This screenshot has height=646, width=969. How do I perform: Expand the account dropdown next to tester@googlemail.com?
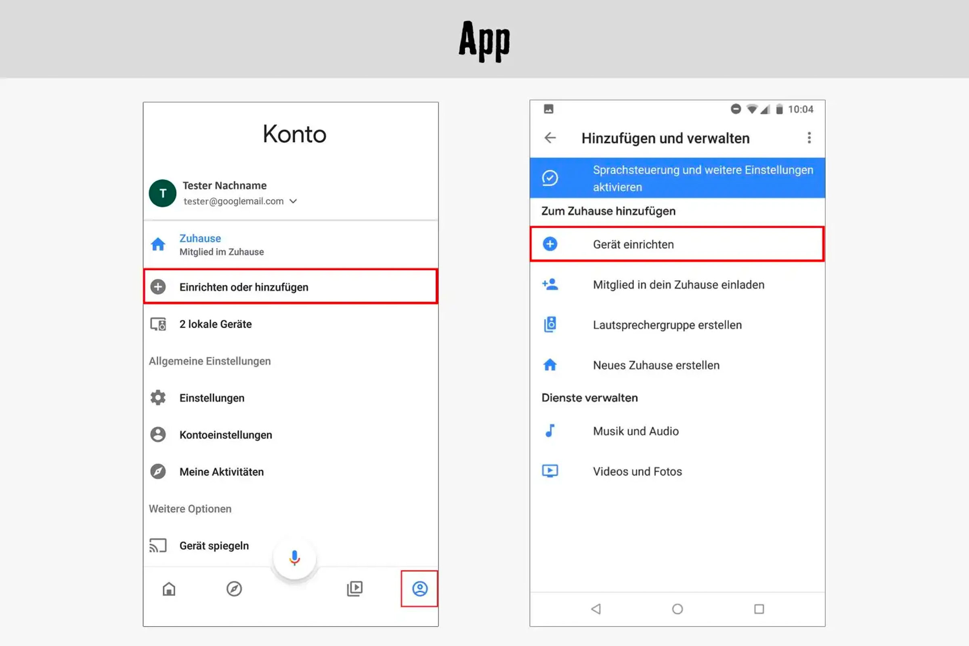point(293,201)
